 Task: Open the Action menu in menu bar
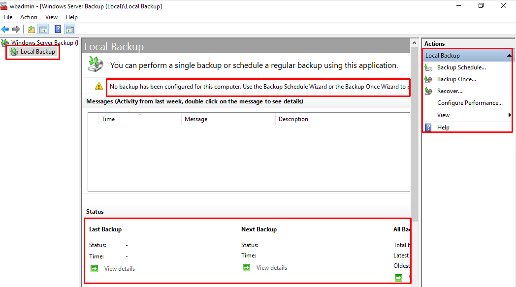(x=29, y=17)
